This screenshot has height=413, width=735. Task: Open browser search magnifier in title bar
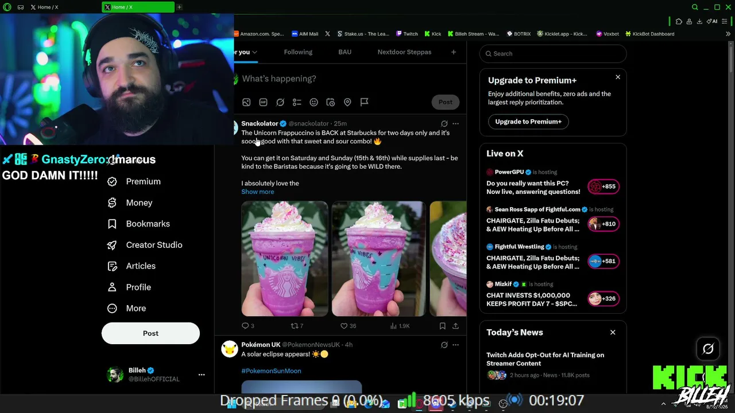pos(695,7)
